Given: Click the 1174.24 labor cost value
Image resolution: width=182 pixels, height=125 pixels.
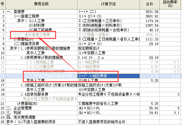Looking at the screenshot, I should (152, 21).
